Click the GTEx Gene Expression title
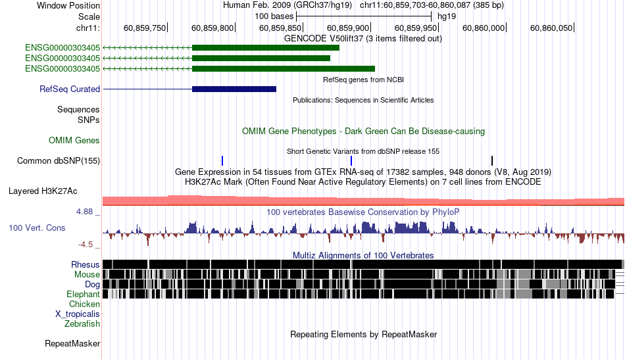This screenshot has width=625, height=359. tap(363, 172)
